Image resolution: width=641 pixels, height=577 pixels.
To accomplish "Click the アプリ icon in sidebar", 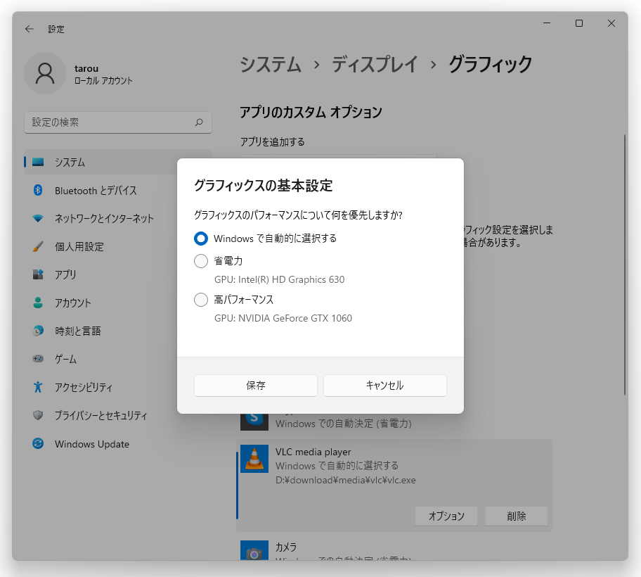I will click(x=38, y=274).
